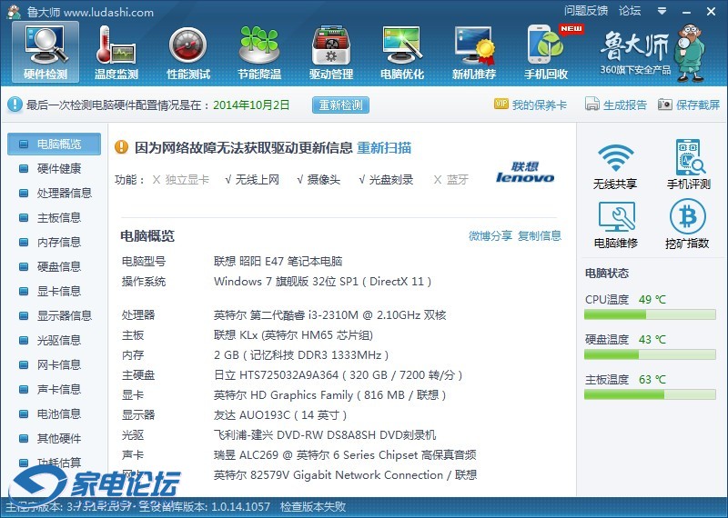Launch 手机评测 phone benchmark
728x518 pixels.
[688, 164]
